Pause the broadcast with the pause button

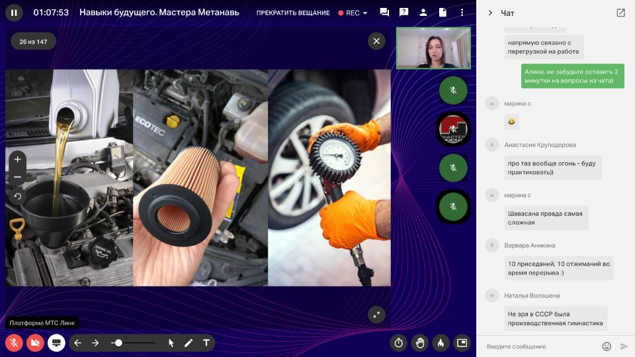[x=14, y=13]
